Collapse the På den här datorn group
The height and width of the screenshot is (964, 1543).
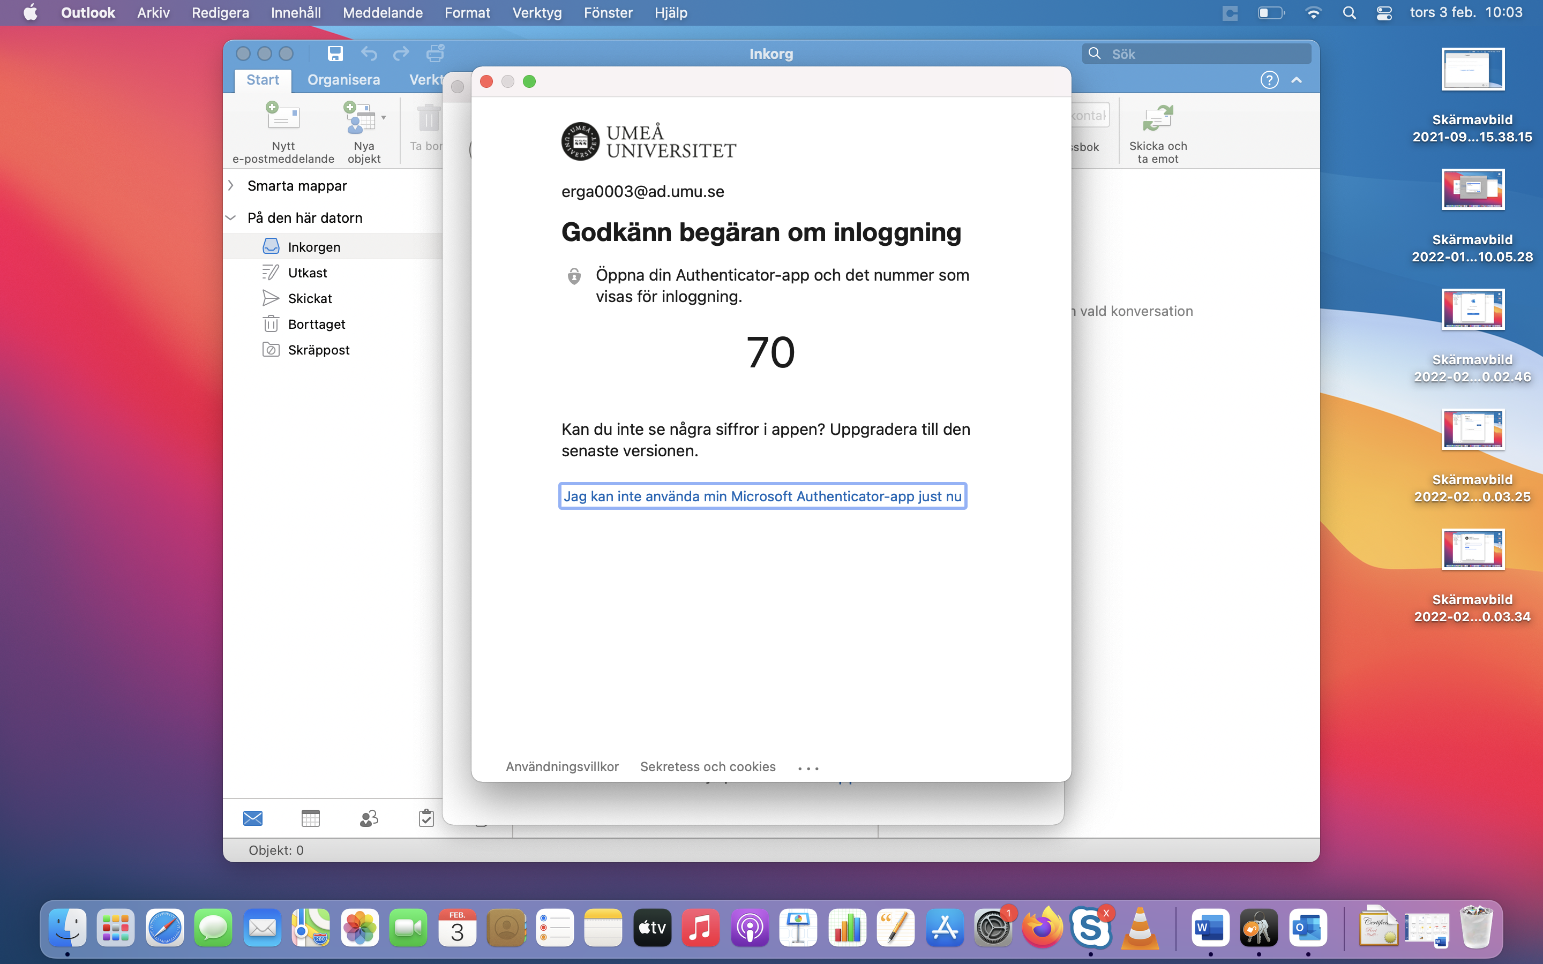(x=231, y=218)
